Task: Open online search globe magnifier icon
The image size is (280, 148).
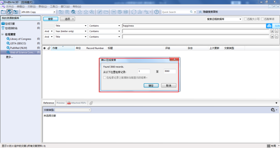Action: pos(73,12)
